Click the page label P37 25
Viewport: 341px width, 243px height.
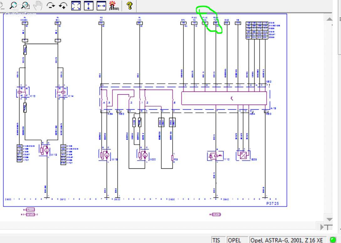[272, 203]
